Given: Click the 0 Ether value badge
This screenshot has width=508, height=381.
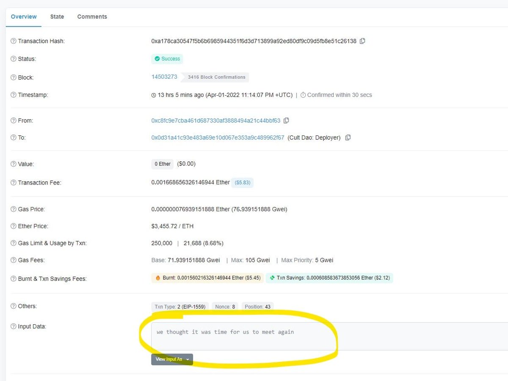Looking at the screenshot, I should pos(163,164).
